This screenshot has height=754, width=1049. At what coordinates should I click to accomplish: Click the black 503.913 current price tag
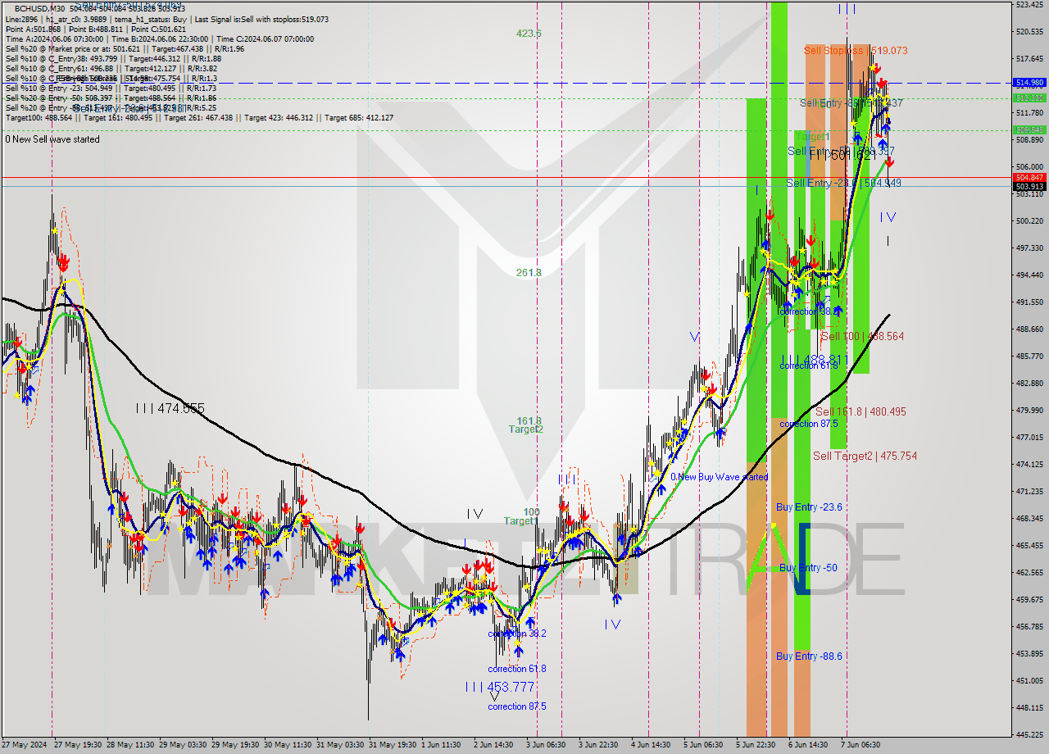[x=1029, y=186]
